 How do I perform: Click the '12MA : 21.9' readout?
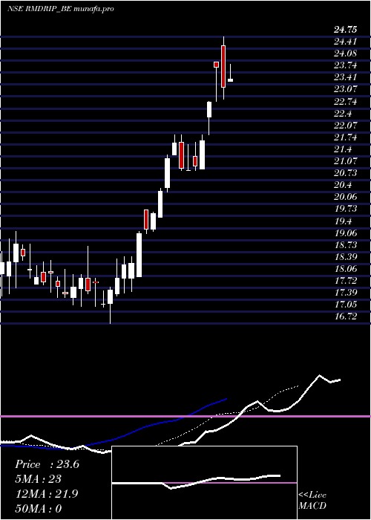coord(47,494)
